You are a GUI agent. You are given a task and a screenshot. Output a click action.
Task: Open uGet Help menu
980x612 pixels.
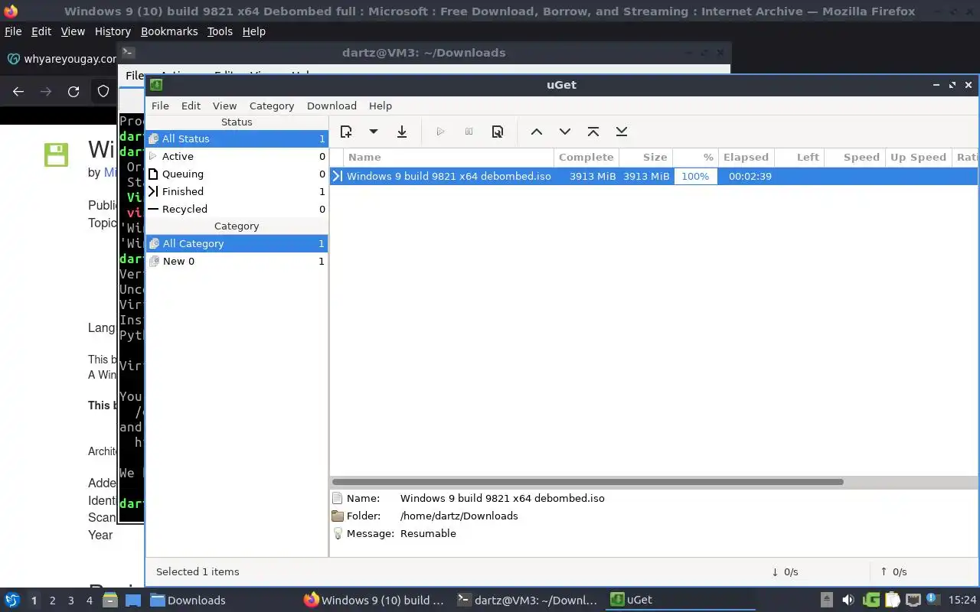click(x=381, y=106)
